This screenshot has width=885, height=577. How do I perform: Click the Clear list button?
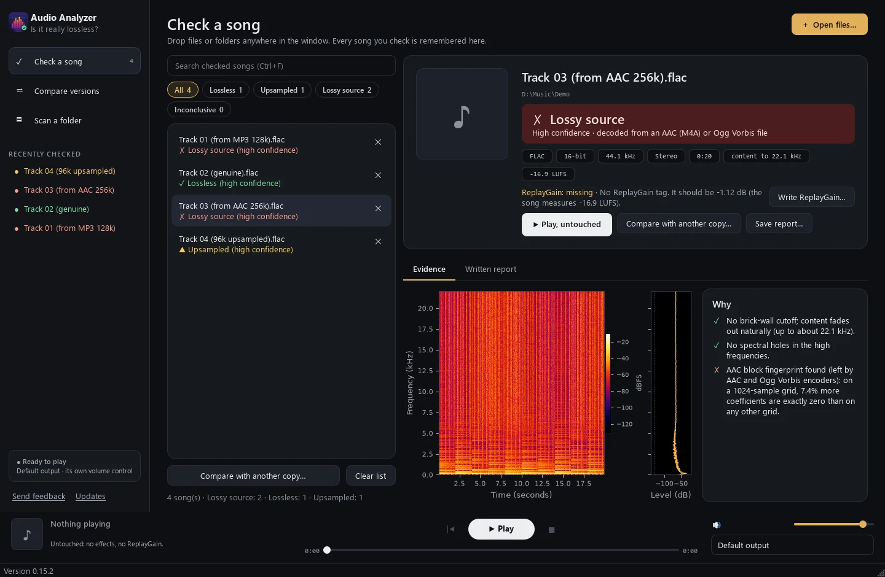point(371,476)
